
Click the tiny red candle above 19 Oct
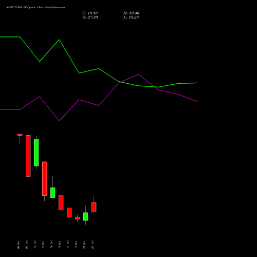click(78, 218)
